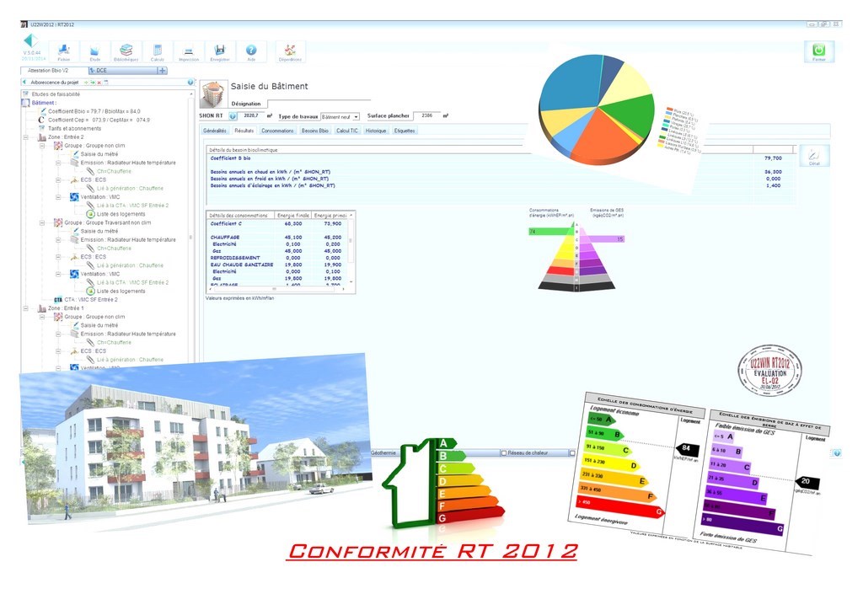This screenshot has height=610, width=863.
Task: Collapse Groupe Traversant non clim node
Action: click(x=42, y=222)
